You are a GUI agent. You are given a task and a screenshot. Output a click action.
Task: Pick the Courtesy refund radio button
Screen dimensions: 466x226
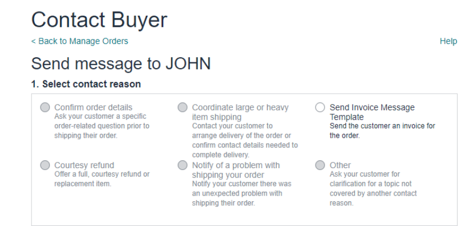(45, 165)
